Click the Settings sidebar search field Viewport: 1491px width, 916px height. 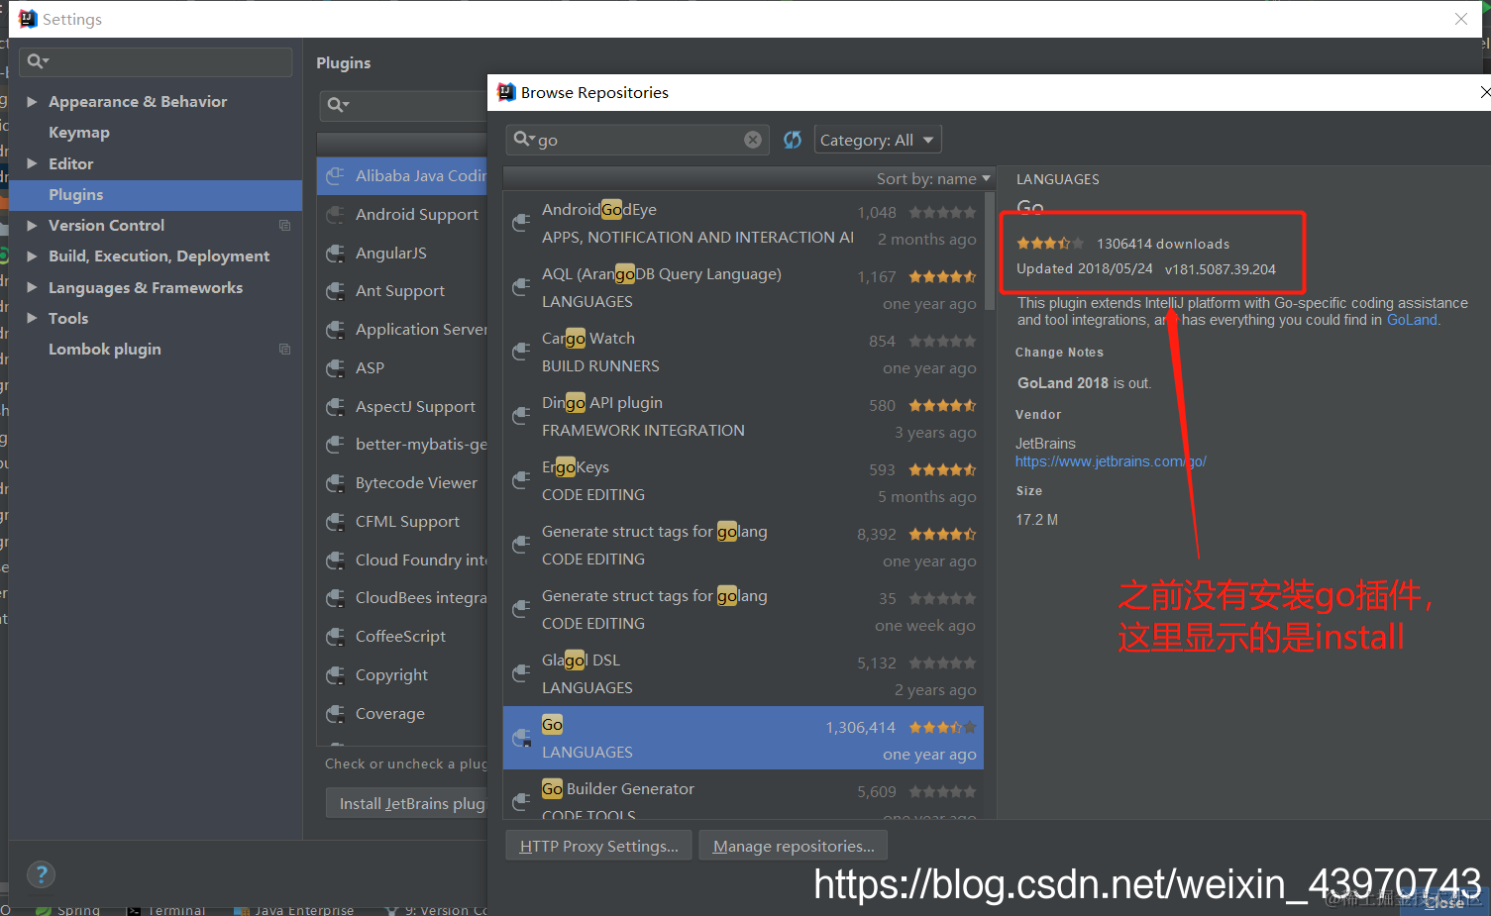pyautogui.click(x=156, y=61)
